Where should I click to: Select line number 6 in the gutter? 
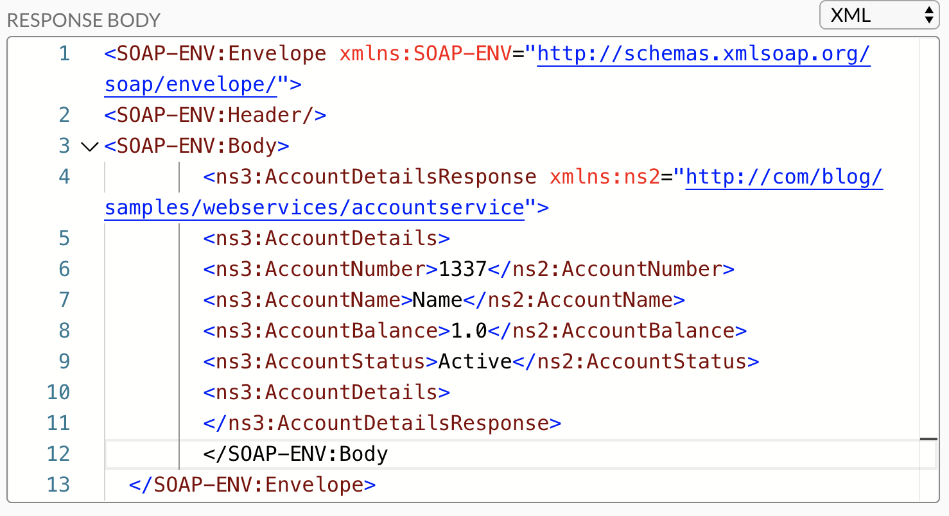tap(64, 269)
